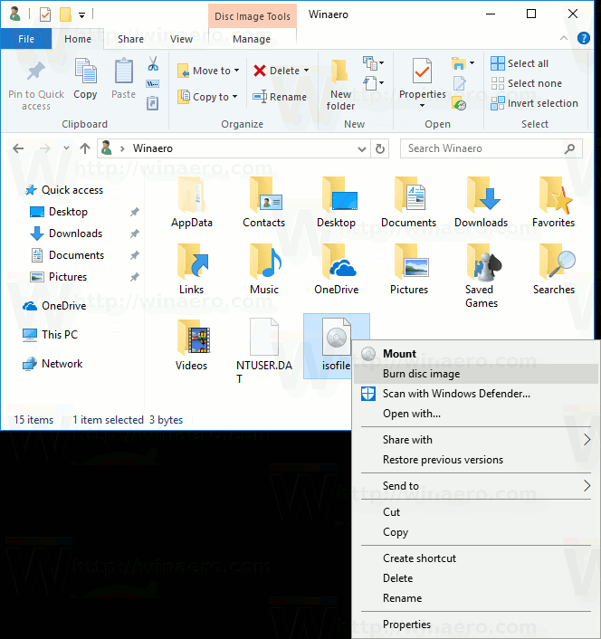Screen dimensions: 601x639
Task: Choose Burn disc image
Action: coord(475,374)
